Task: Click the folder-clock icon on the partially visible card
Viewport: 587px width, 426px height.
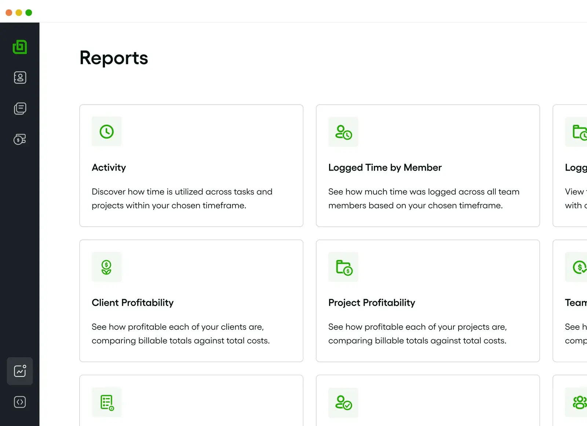Action: point(580,132)
